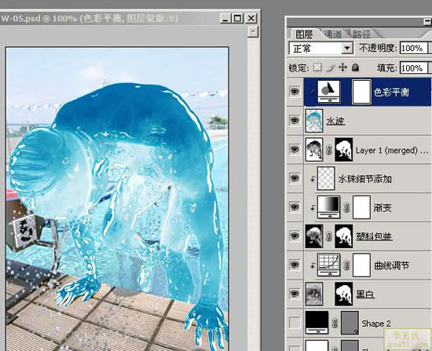Click the 渐变 gradient adjustment thumbnail icon

pyautogui.click(x=328, y=207)
